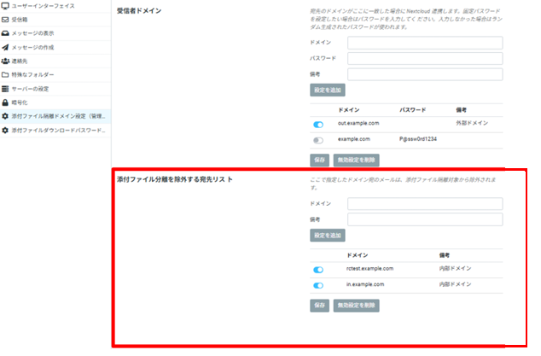This screenshot has height=356, width=541.
Task: Open サーバーの設定 section
Action: 55,89
